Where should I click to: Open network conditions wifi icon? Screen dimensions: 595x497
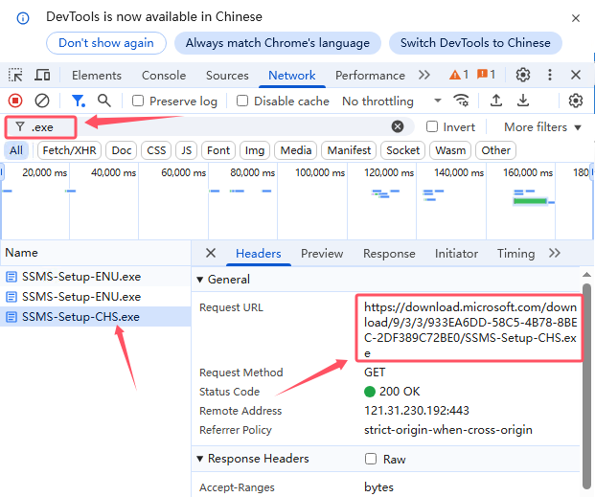point(462,101)
